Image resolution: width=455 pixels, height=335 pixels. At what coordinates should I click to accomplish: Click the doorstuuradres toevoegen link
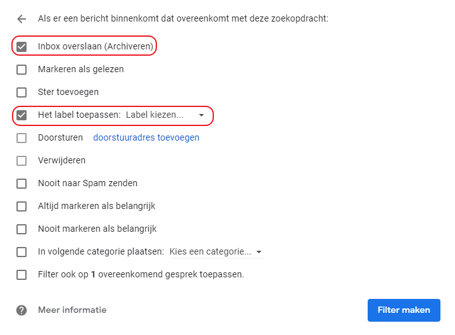146,138
